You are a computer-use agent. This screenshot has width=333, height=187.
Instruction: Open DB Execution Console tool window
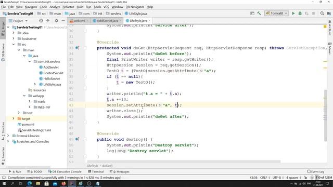[x=65, y=171]
